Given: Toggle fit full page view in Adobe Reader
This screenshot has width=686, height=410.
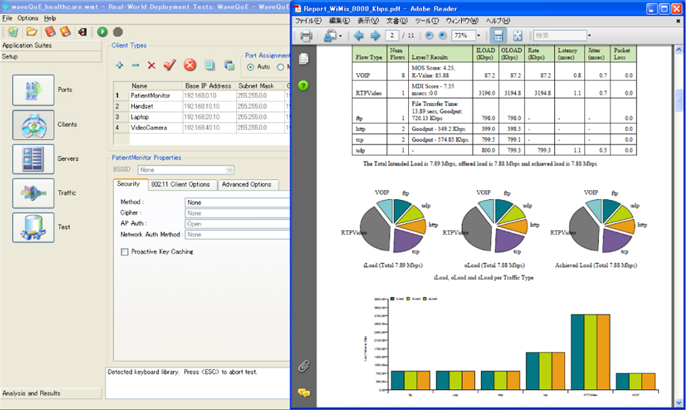Looking at the screenshot, I should pos(517,35).
